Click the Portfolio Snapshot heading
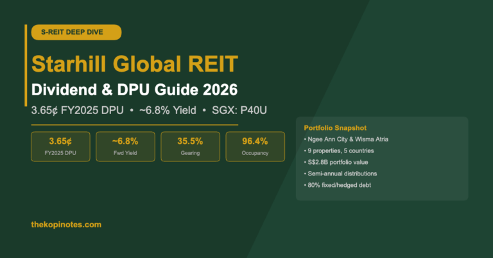 point(335,128)
